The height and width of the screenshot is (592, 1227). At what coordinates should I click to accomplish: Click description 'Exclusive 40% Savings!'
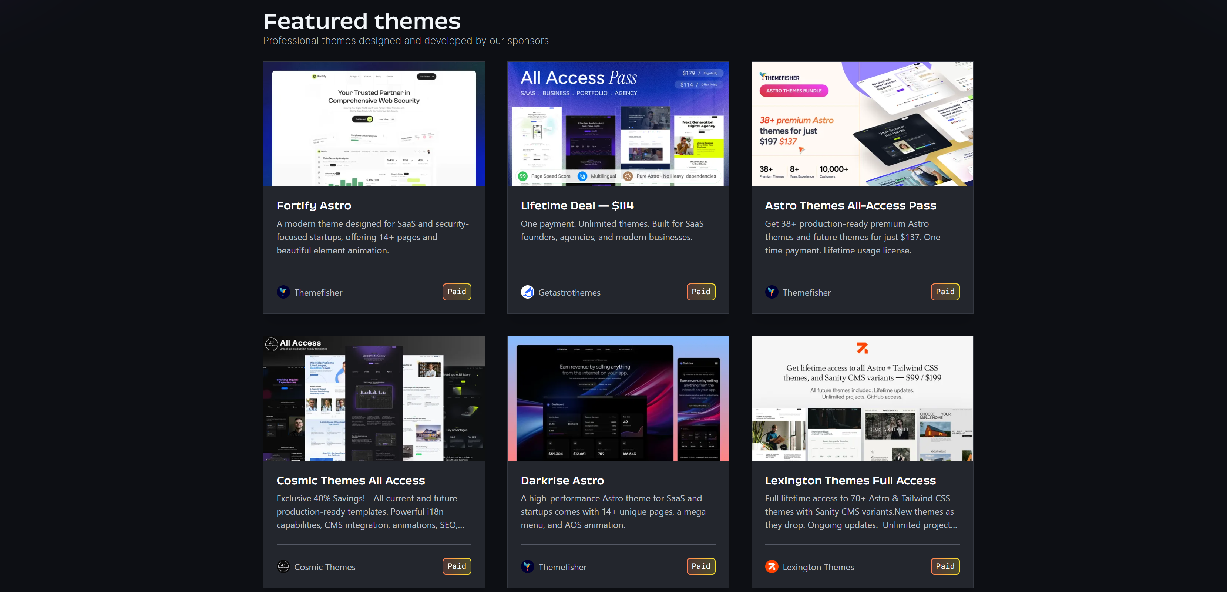370,511
